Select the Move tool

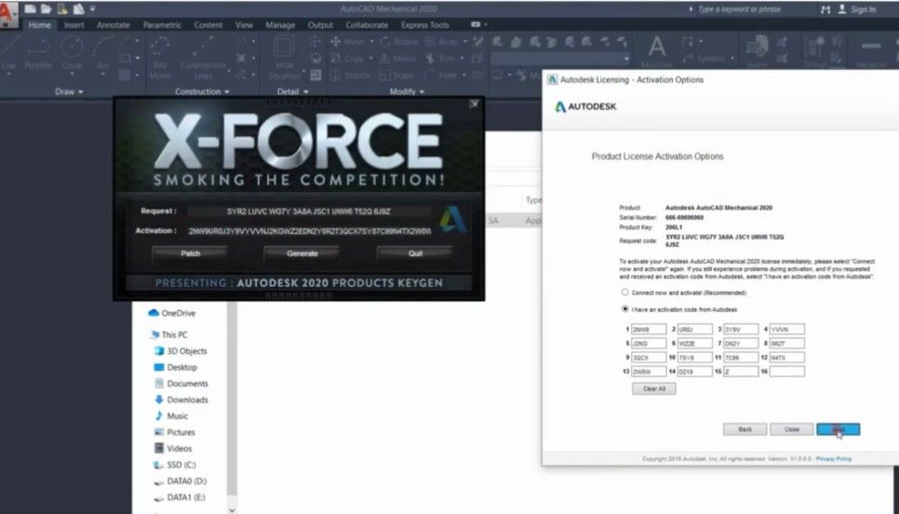point(347,42)
